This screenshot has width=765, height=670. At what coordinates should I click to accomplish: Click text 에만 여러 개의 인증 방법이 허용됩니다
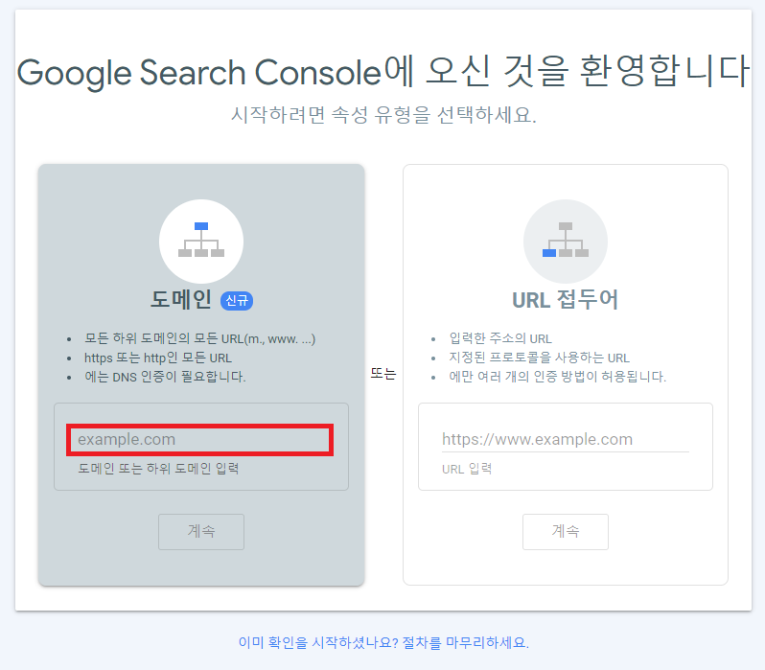pyautogui.click(x=557, y=377)
